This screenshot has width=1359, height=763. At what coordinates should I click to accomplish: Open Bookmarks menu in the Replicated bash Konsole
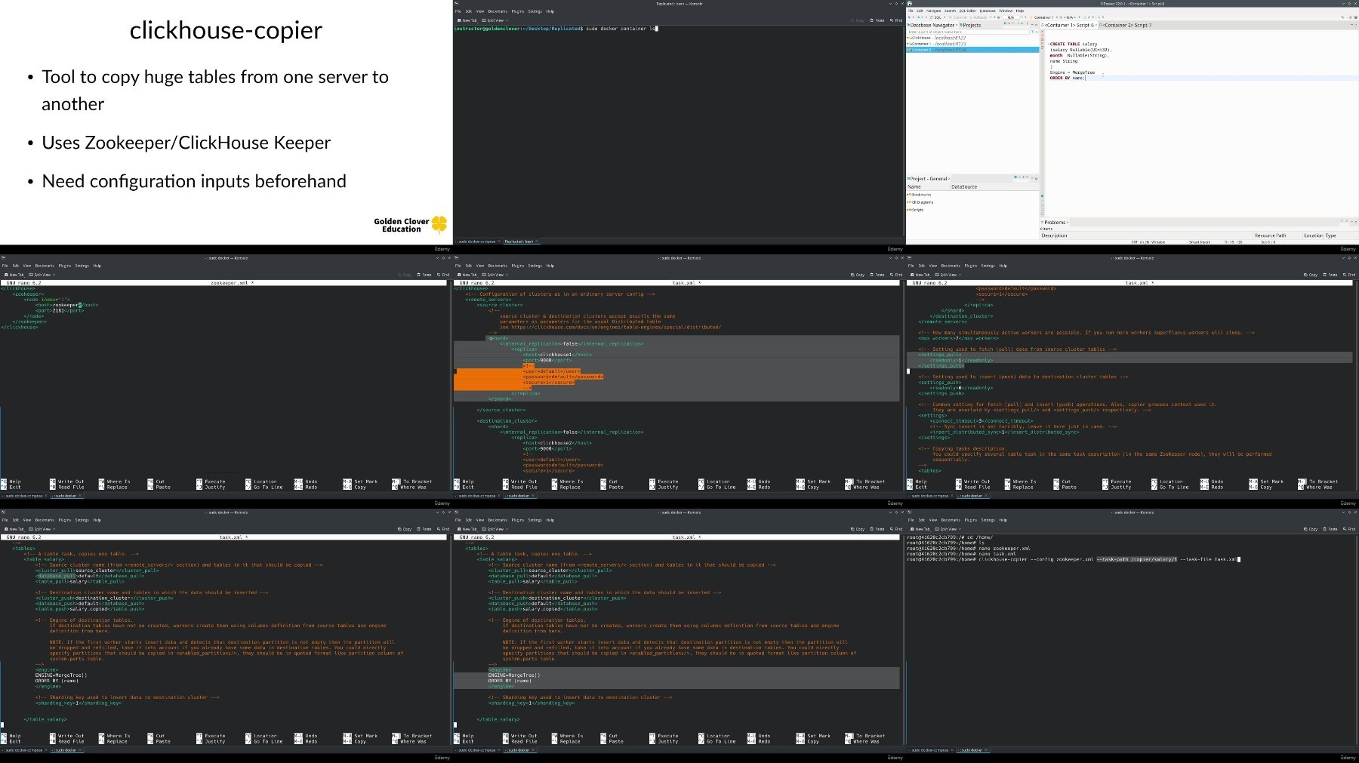(x=498, y=11)
